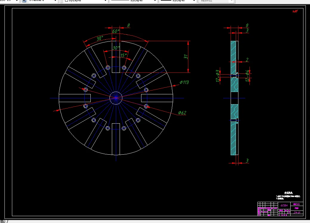Open the linetype ByLayer dropdown with line sample

(133, 1)
